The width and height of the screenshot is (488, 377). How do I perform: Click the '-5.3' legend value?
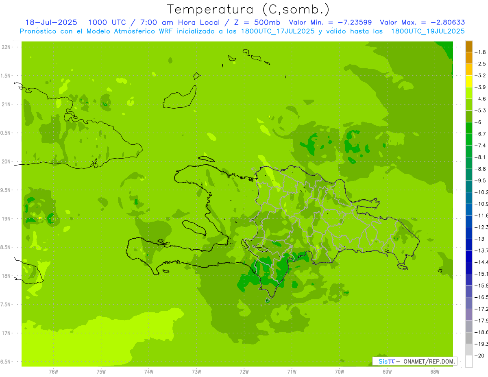click(x=481, y=111)
